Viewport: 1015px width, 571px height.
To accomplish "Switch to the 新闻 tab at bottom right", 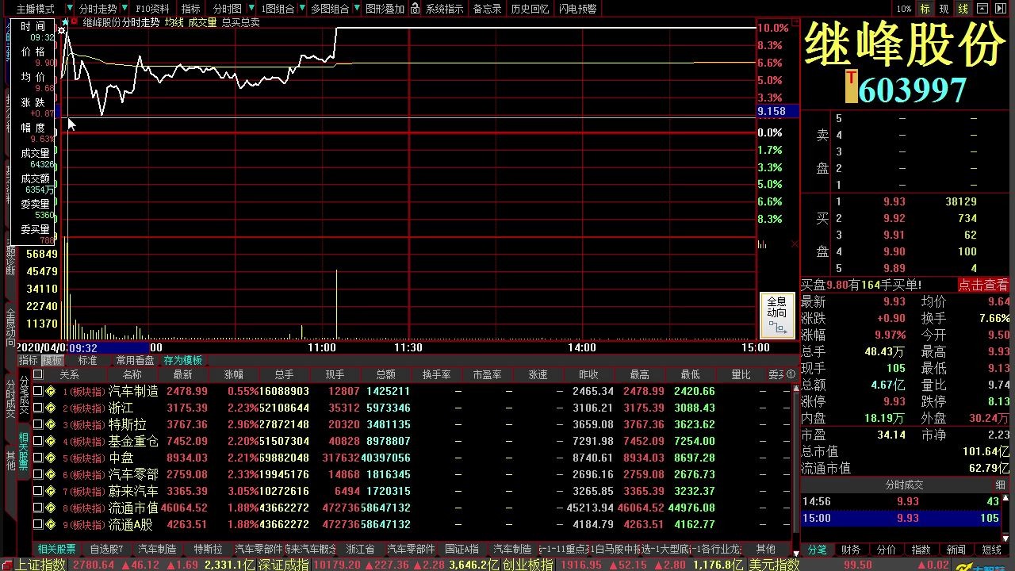I will coord(956,550).
